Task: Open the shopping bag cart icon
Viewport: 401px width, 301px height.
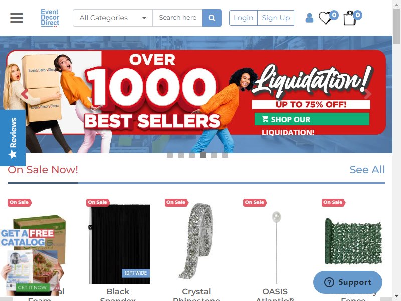Action: [349, 18]
